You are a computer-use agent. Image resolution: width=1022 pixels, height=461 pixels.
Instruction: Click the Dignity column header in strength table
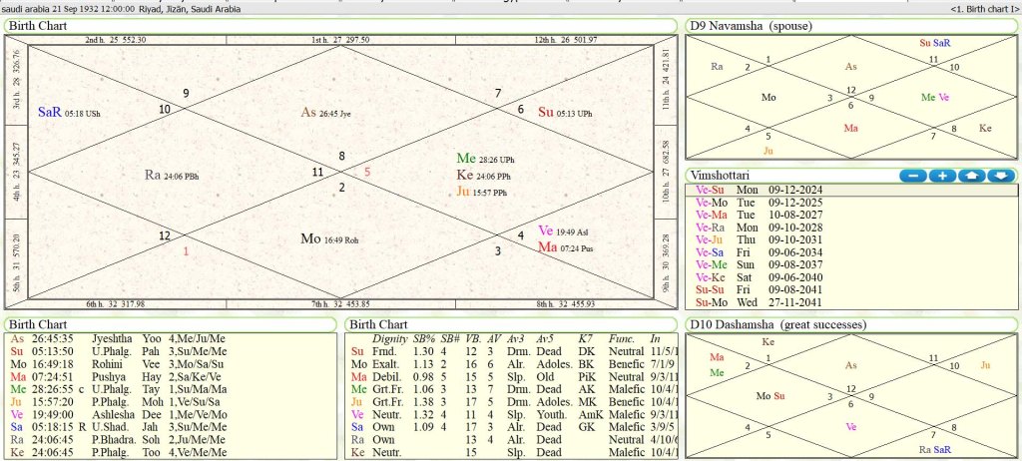(391, 339)
